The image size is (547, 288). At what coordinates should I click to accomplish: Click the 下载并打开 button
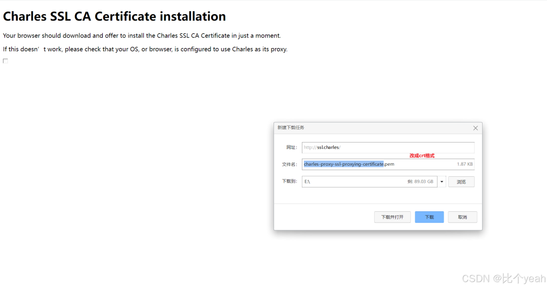pos(392,217)
